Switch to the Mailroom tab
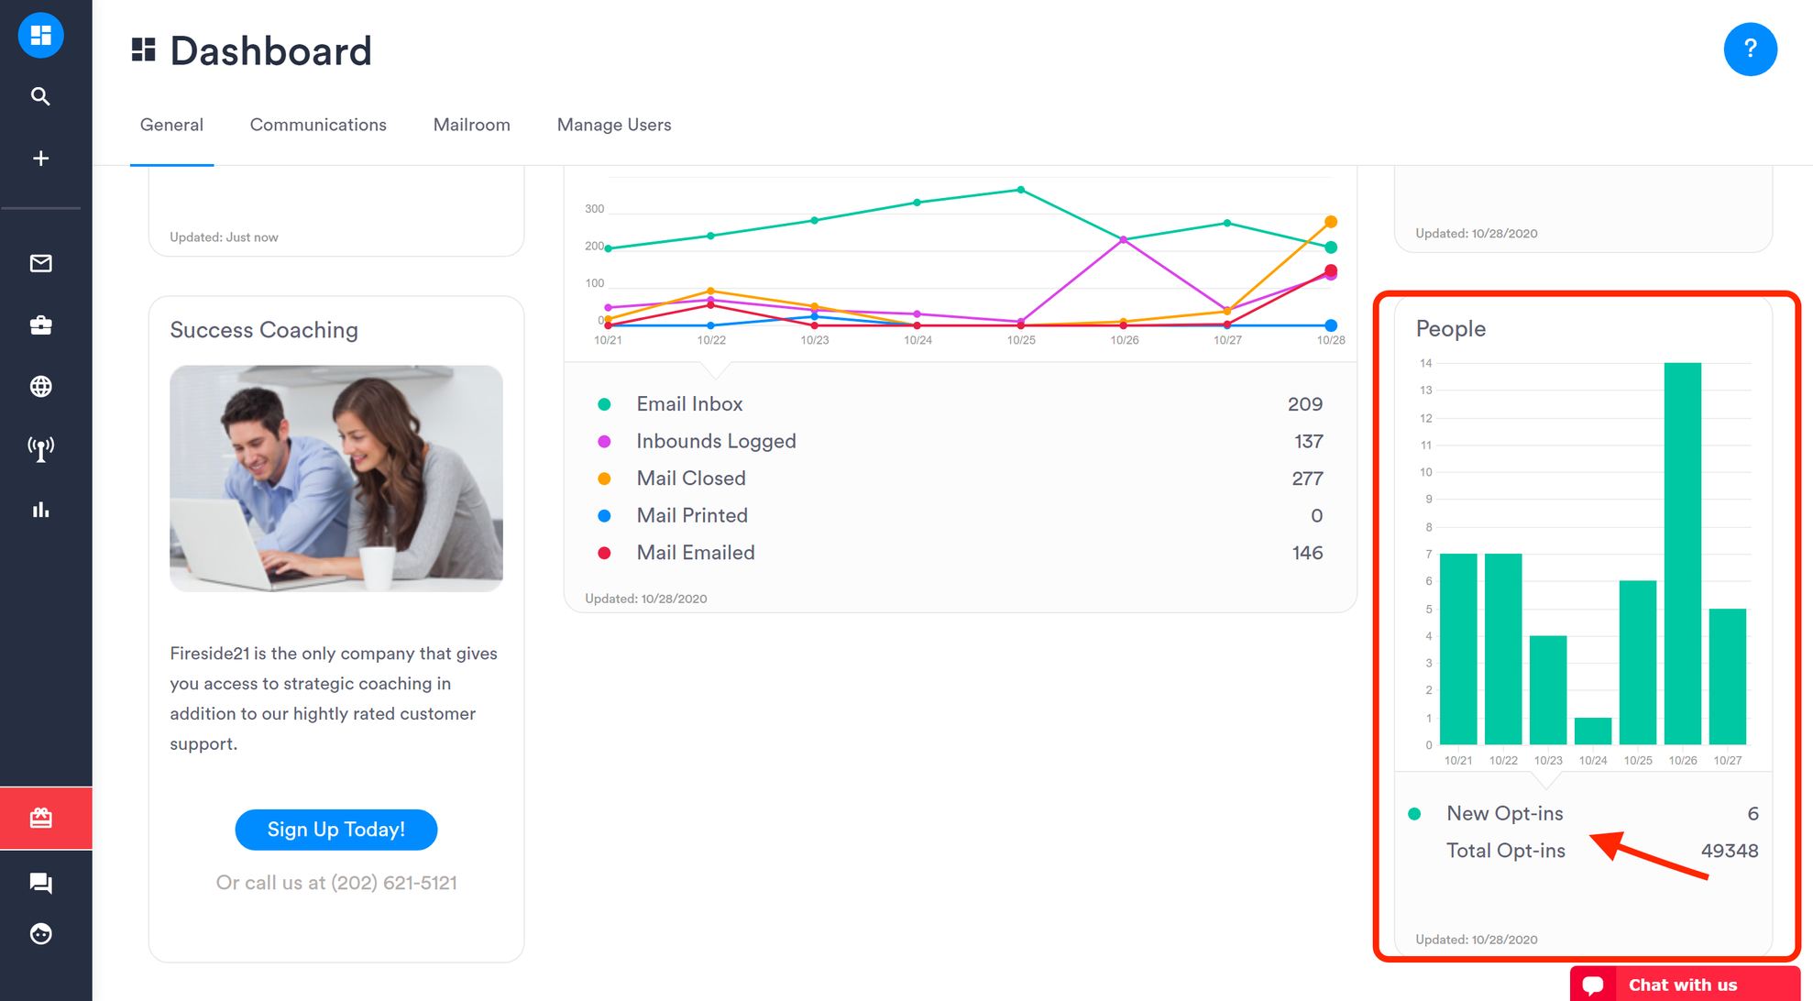1813x1001 pixels. (471, 125)
